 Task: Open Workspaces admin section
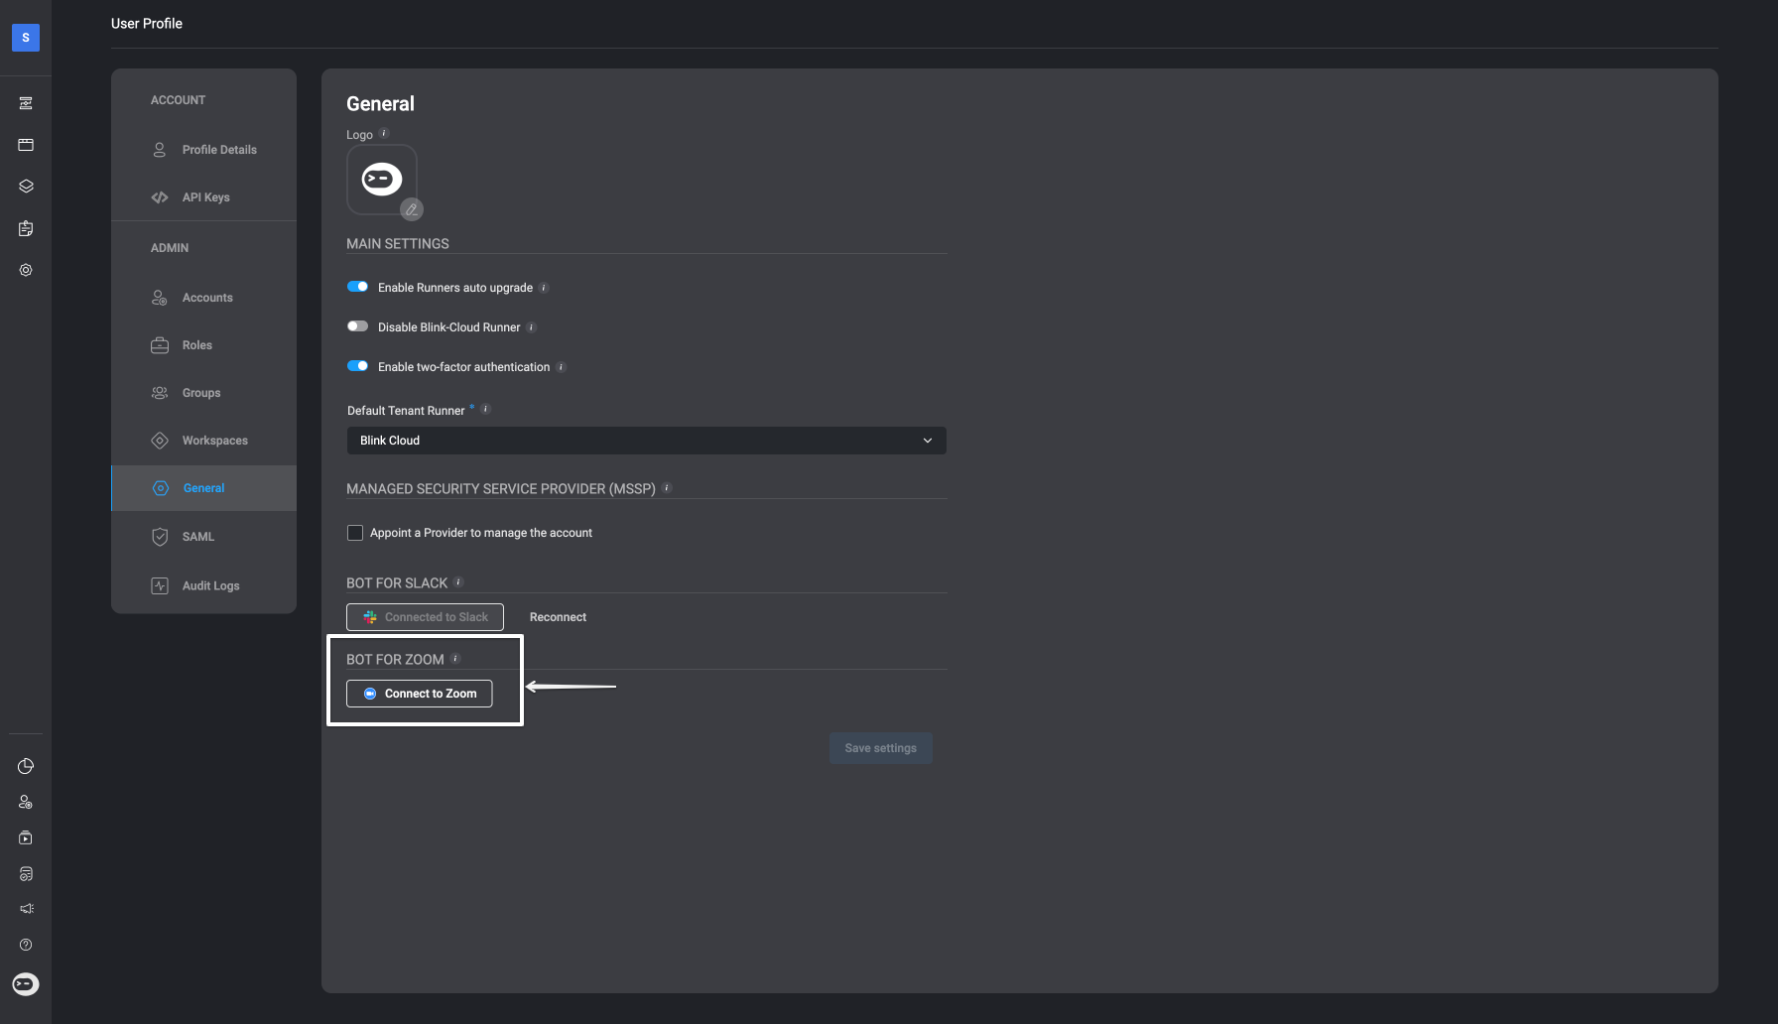pos(203,441)
